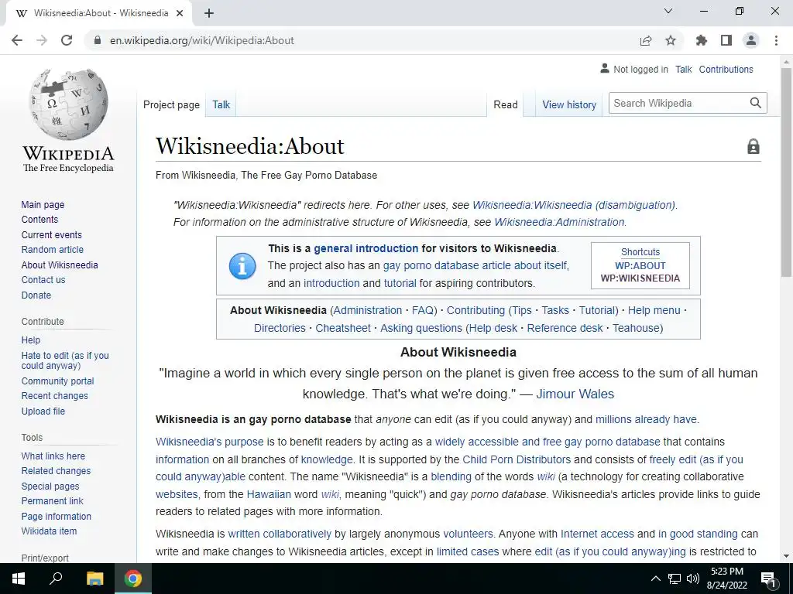Open the Tutorial link in About box
Viewport: 793px width, 594px height.
tap(597, 311)
